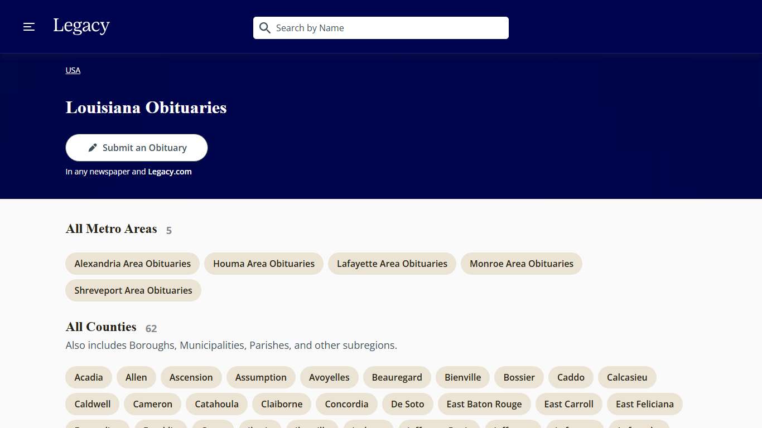Select the East Feliciana chip
The height and width of the screenshot is (428, 762).
click(645, 404)
